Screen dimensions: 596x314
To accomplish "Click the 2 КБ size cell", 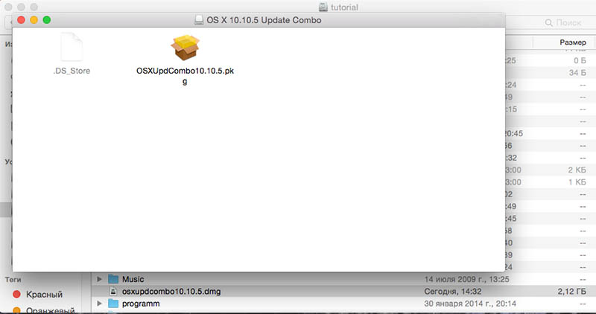I will tap(577, 170).
